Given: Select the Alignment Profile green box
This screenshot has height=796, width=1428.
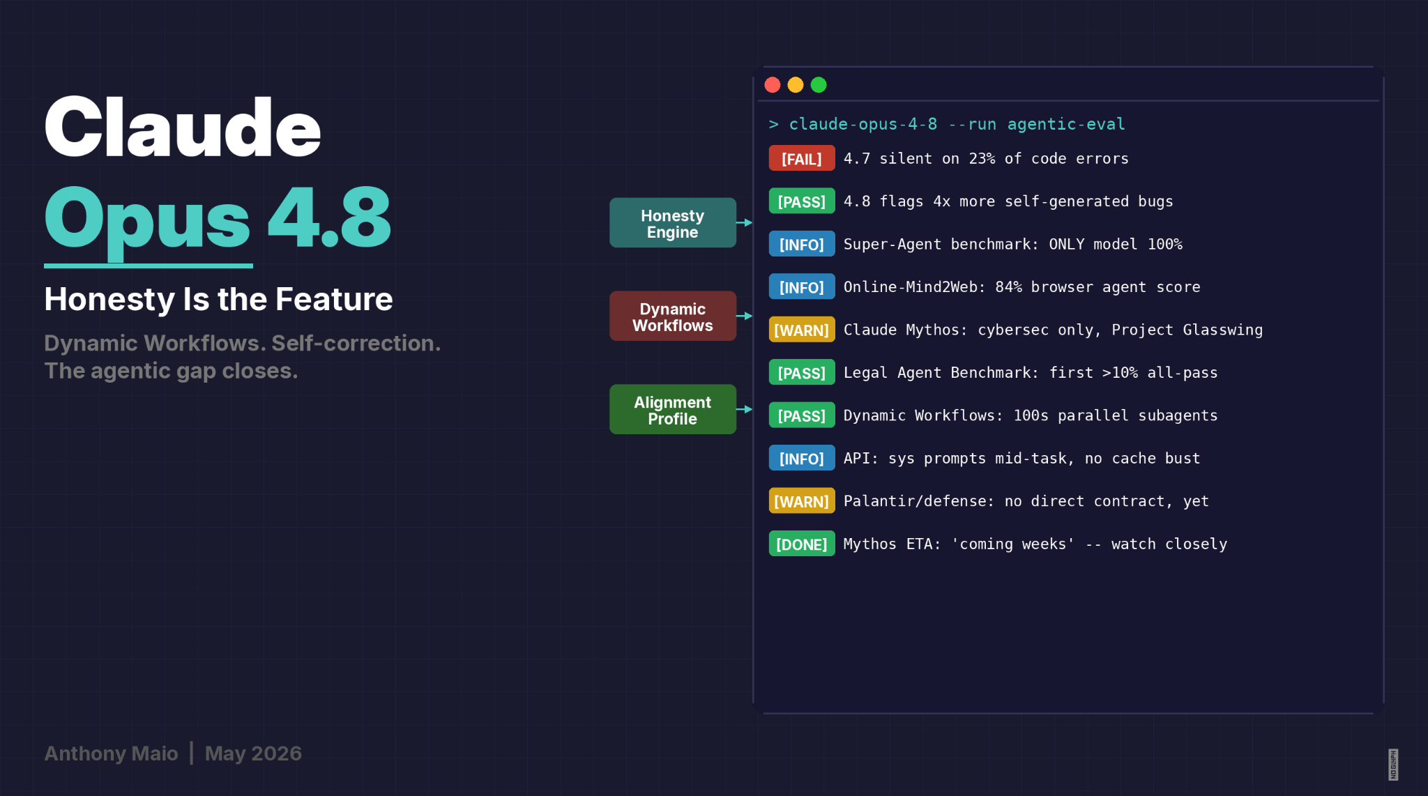Looking at the screenshot, I should (x=672, y=410).
